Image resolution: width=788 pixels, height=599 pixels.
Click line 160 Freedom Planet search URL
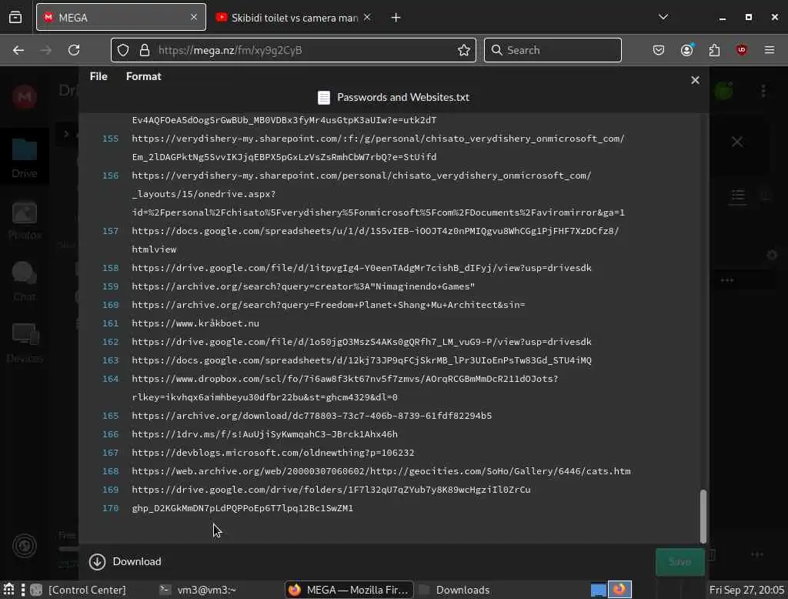pos(328,305)
